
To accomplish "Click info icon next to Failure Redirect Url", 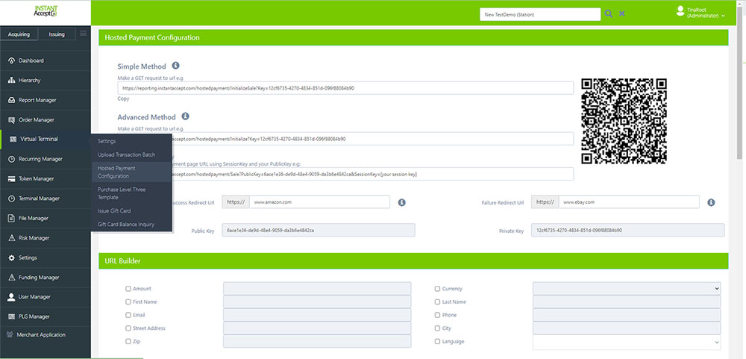I will 711,202.
